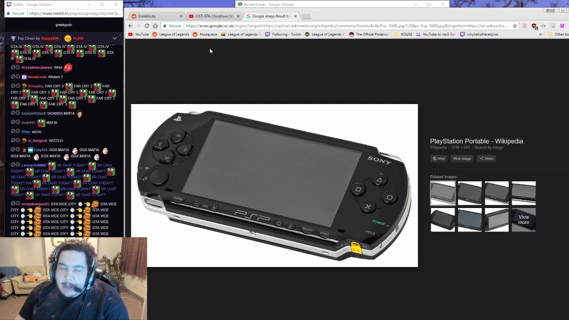This screenshot has width=569, height=320.
Task: Timeout user Krystalmecjtepwn with clock icon
Action: pyautogui.click(x=18, y=68)
